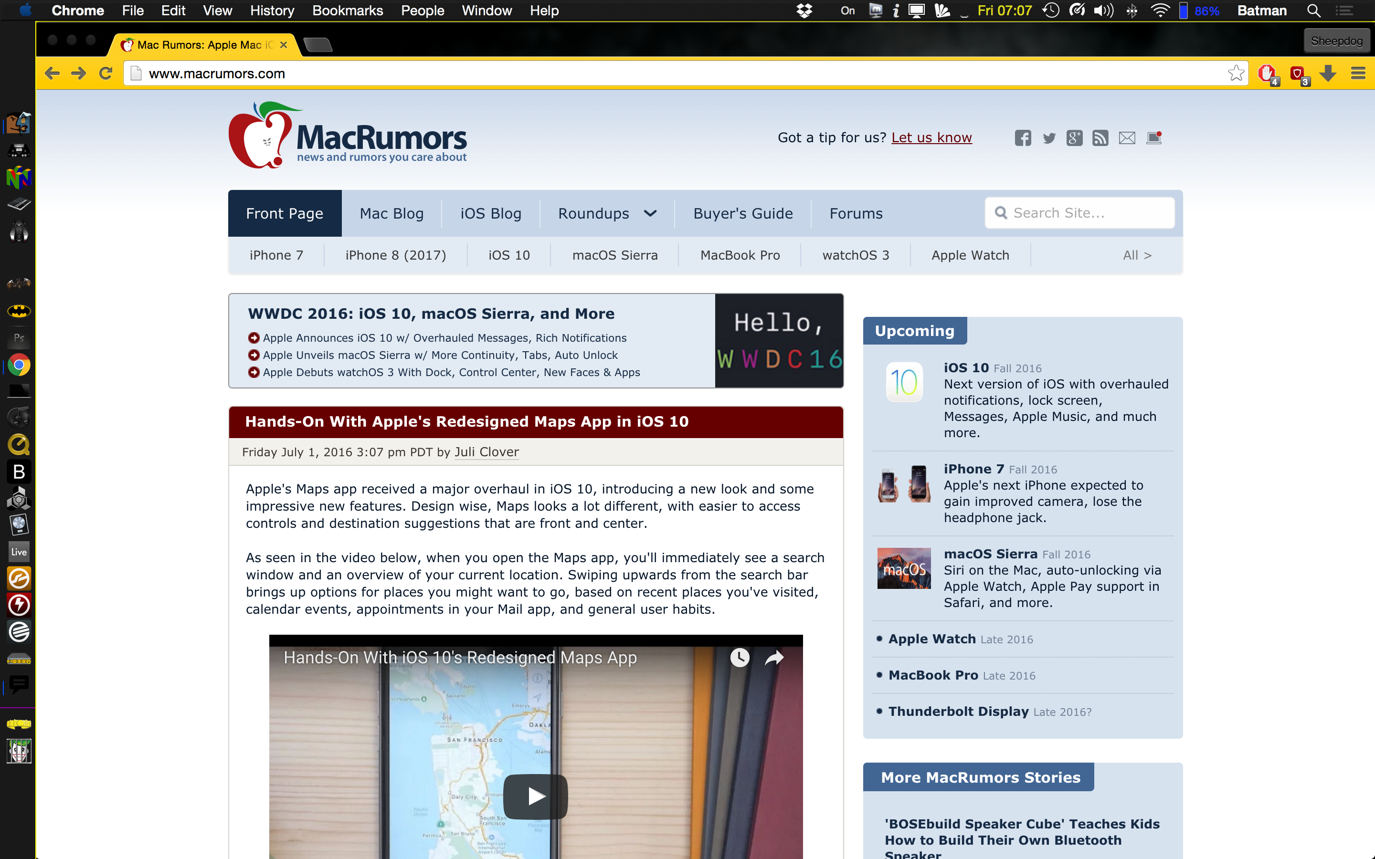Bookmark page with the star icon
The width and height of the screenshot is (1375, 859).
tap(1236, 73)
